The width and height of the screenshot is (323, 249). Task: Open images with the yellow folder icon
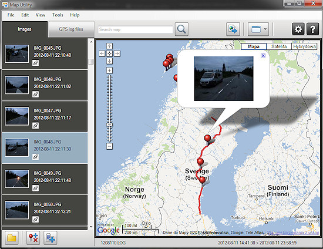[12, 238]
